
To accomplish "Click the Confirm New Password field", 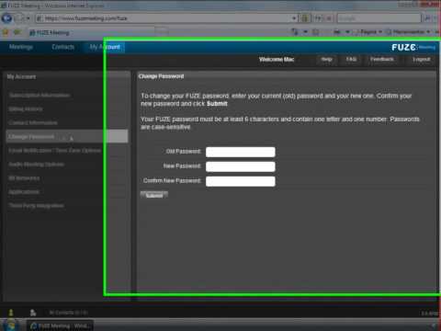I will 241,181.
